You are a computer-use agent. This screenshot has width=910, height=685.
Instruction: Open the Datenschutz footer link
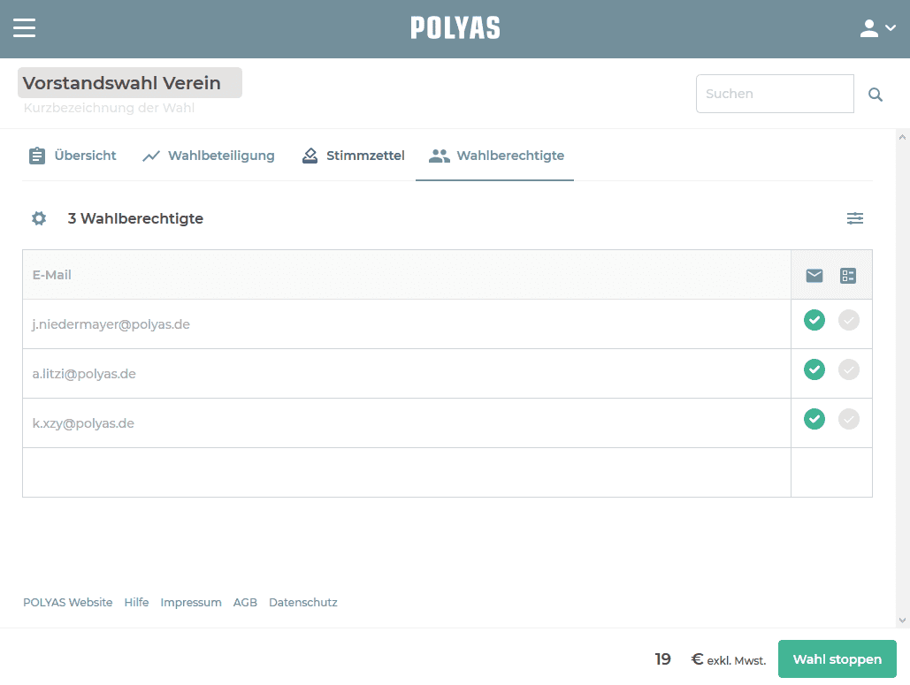pos(303,603)
